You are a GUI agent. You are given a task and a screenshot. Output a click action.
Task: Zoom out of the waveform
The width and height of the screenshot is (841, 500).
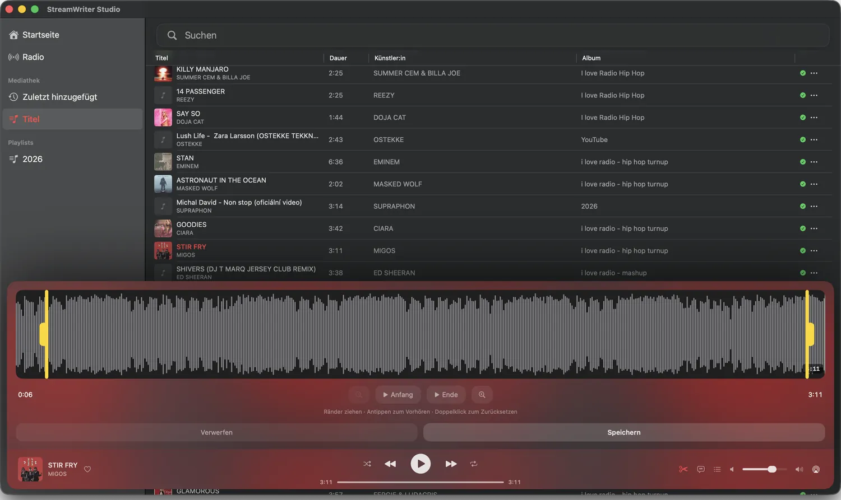tap(359, 395)
